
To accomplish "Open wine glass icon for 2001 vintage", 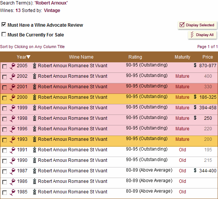I will click(12, 87).
